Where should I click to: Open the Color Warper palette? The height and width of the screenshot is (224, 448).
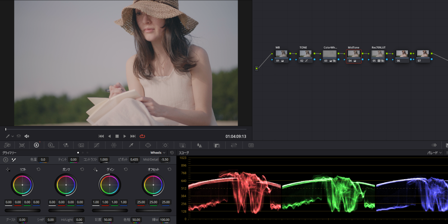pyautogui.click(x=114, y=145)
